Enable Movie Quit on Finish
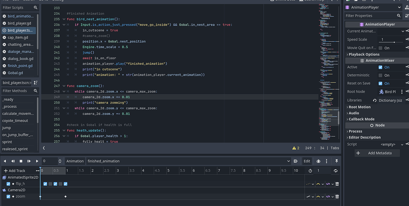The width and height of the screenshot is (409, 206). (x=380, y=48)
